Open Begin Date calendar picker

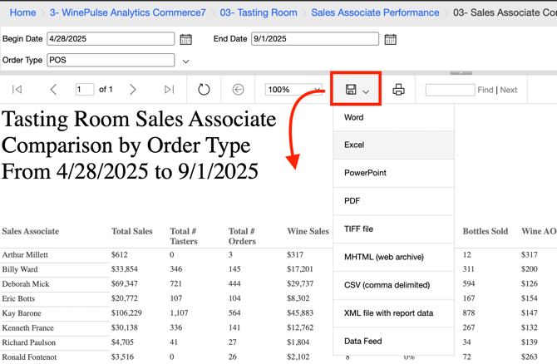[x=186, y=39]
